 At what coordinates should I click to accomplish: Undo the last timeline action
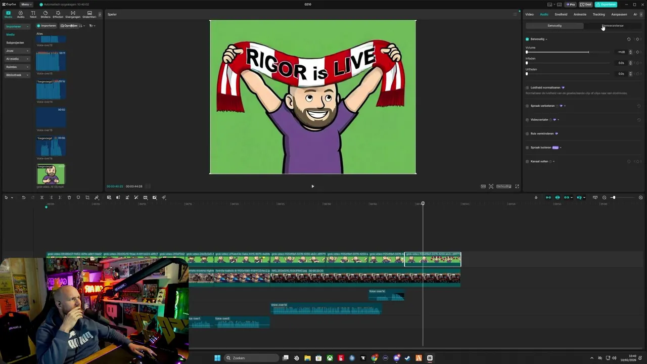(23, 198)
